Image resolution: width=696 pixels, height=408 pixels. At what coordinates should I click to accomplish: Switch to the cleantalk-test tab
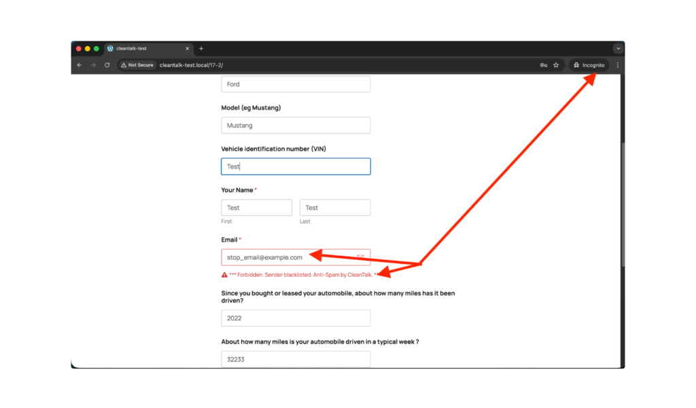click(143, 49)
